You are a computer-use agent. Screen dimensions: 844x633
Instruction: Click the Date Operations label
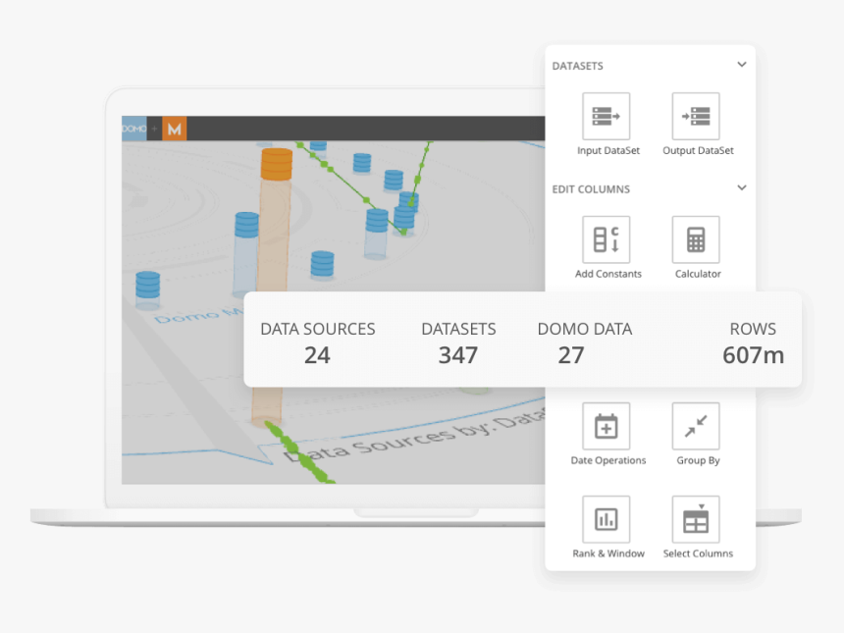[608, 460]
